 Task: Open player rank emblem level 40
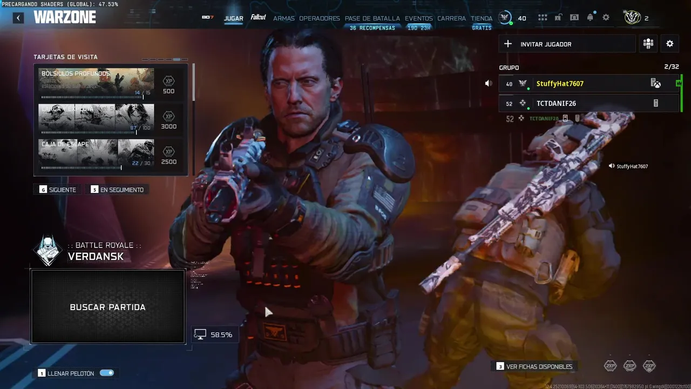point(505,18)
